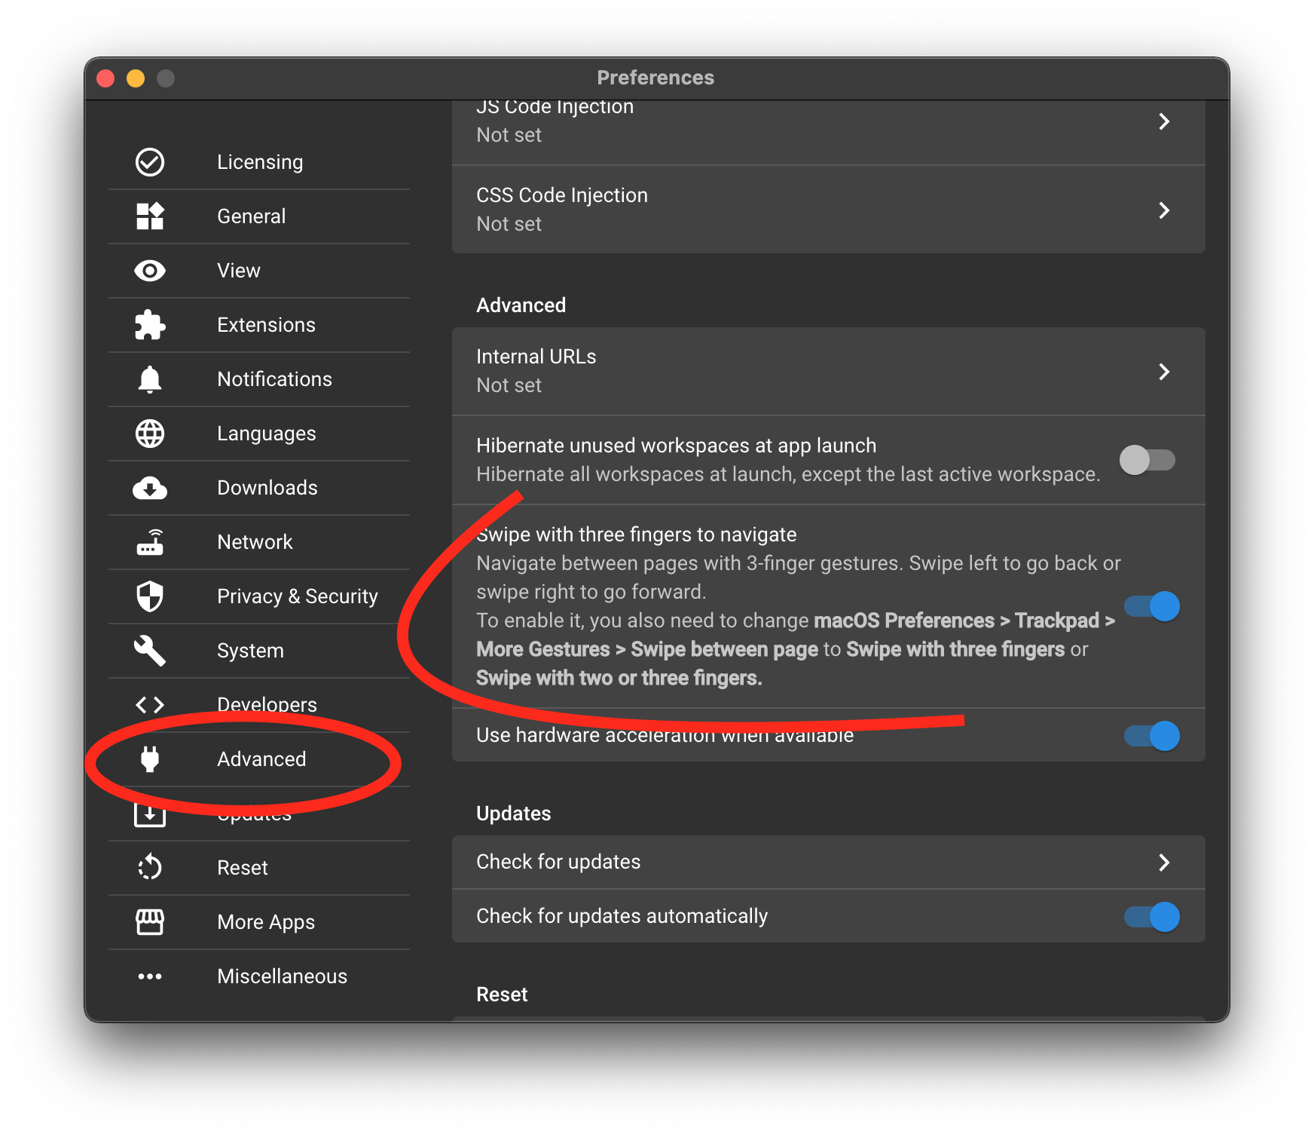Select the Extensions puzzle icon in sidebar
The height and width of the screenshot is (1134, 1314).
click(150, 325)
